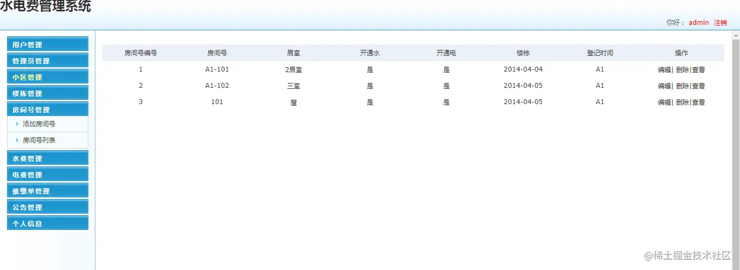Viewport: 740px width, 270px height.
Task: Click the 登记时间 column header
Action: [x=600, y=53]
